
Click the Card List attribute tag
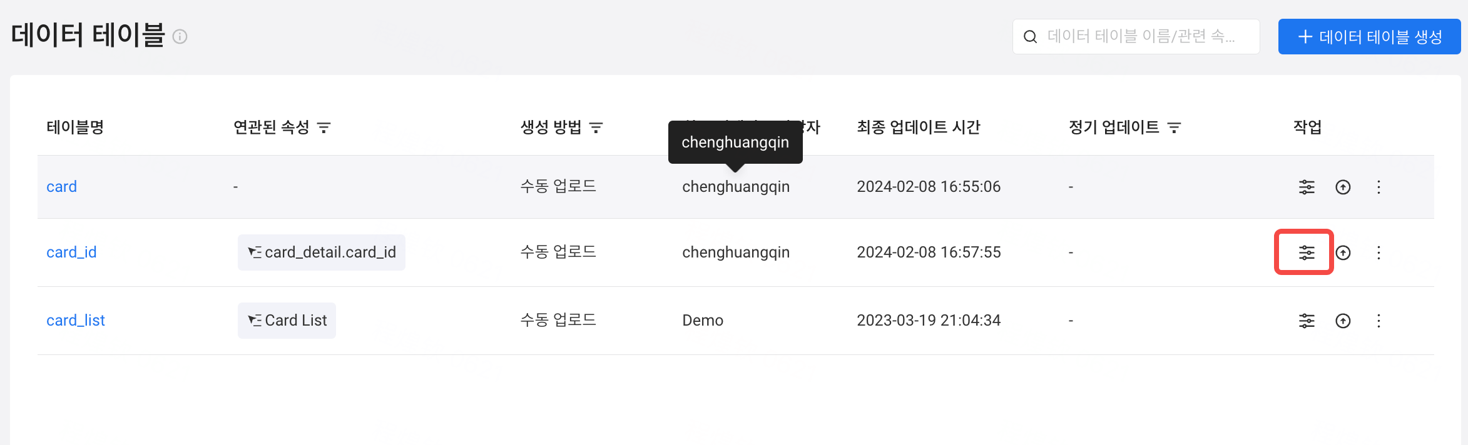tap(287, 321)
